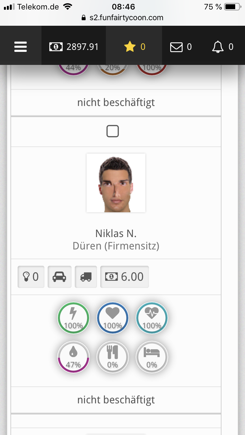
Task: Tap the s2.funfairtycoon.com address bar
Action: 122,18
